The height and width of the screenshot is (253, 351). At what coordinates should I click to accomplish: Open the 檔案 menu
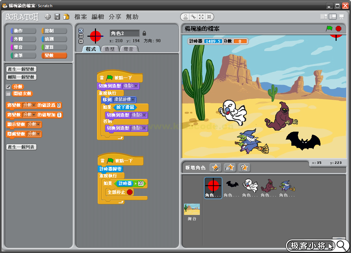[x=81, y=17]
